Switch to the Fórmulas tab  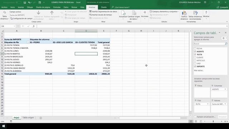(57, 7)
